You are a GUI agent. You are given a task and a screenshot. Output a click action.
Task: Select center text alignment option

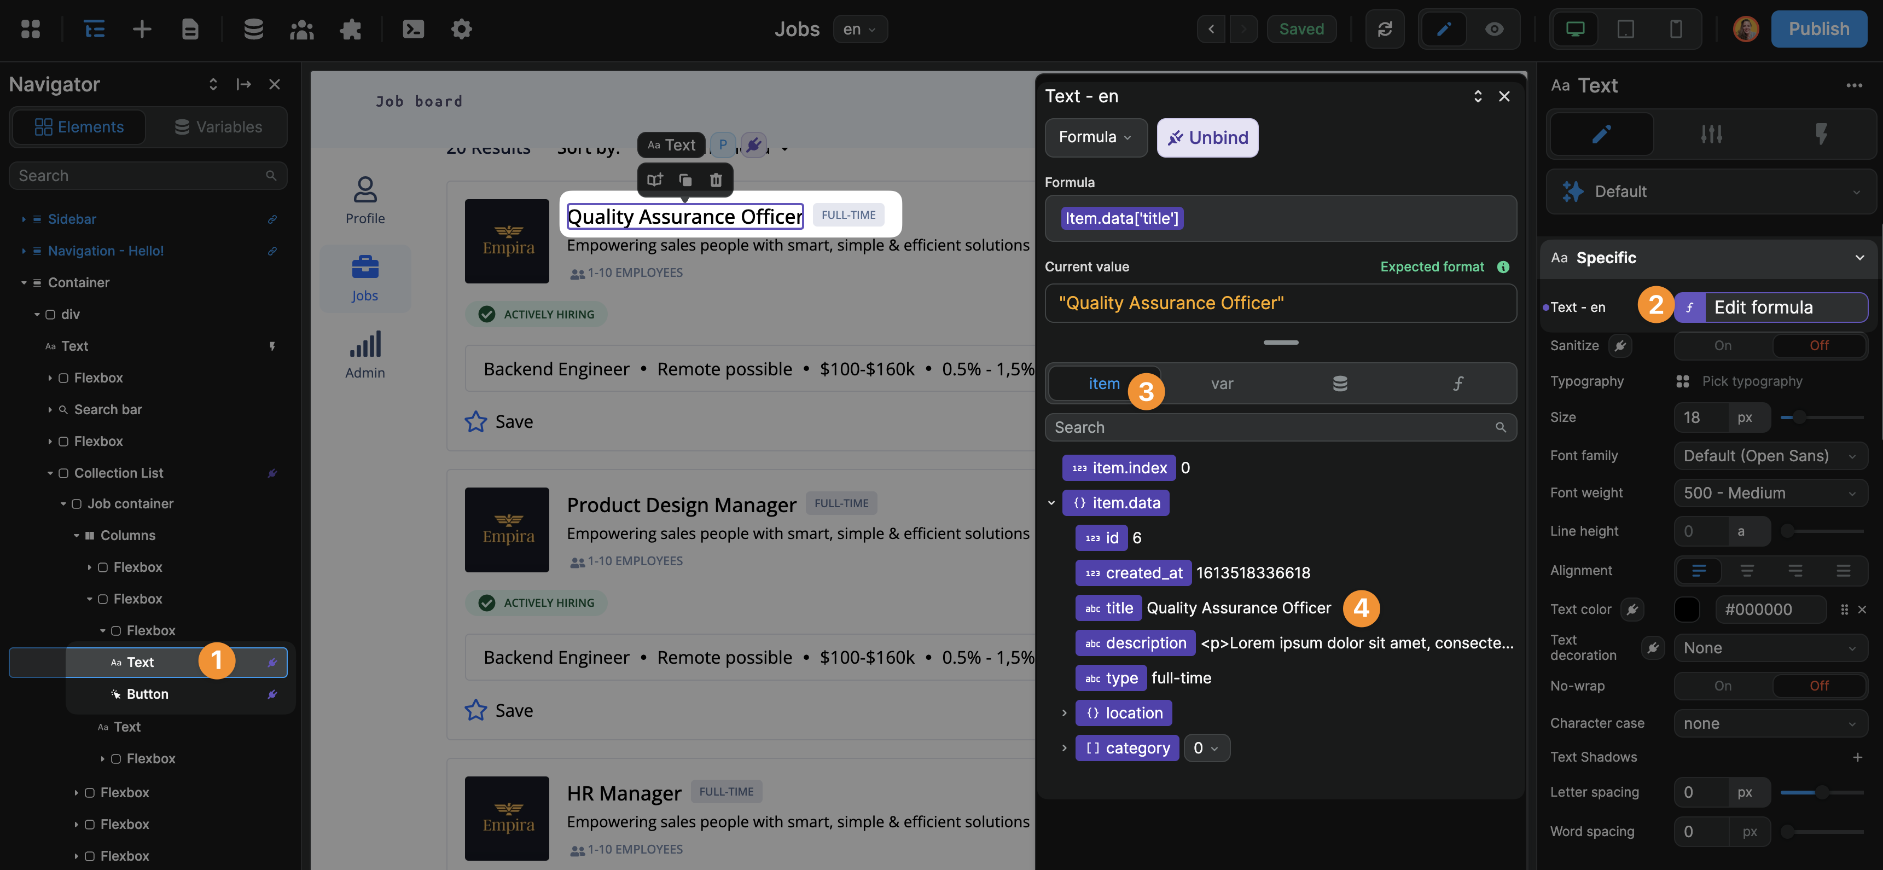pyautogui.click(x=1746, y=570)
